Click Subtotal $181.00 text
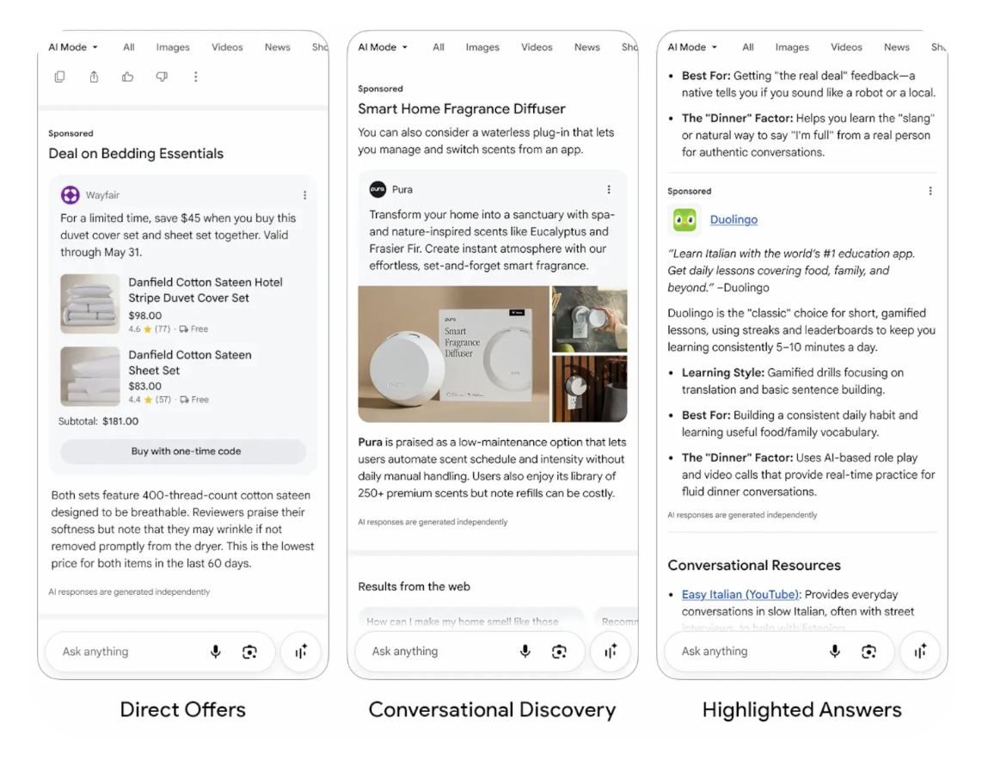Image resolution: width=982 pixels, height=760 pixels. point(98,421)
